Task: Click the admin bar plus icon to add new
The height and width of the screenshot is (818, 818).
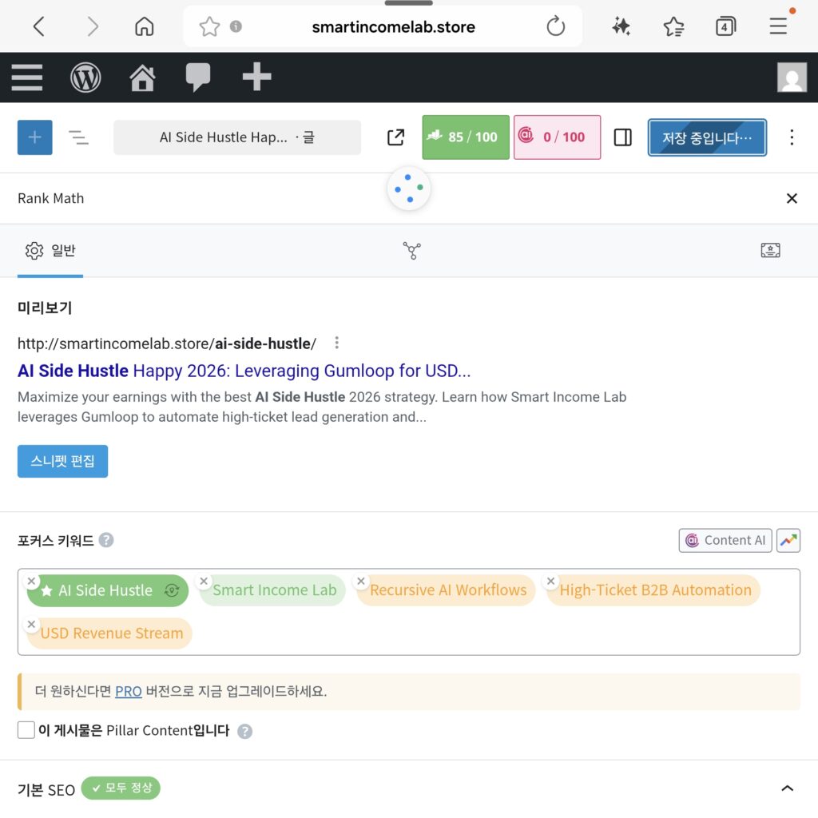Action: pyautogui.click(x=256, y=77)
